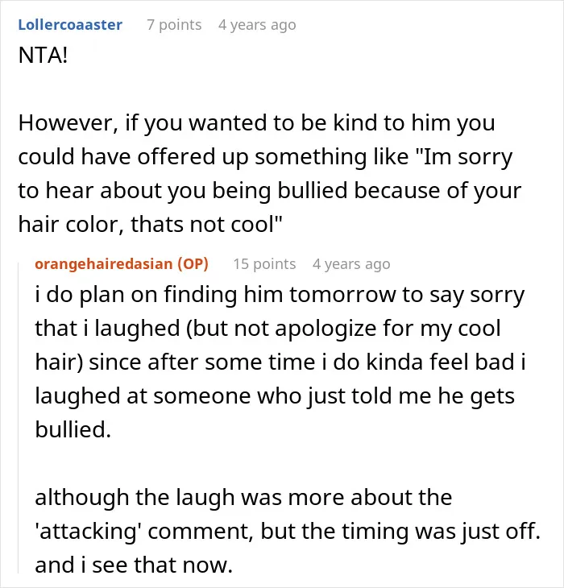Image resolution: width=564 pixels, height=588 pixels.
Task: Open the orangehairedasian username link
Action: point(103,264)
